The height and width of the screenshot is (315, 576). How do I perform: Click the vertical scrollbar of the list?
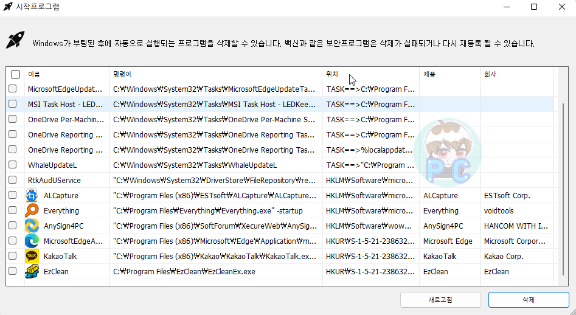coord(563,189)
